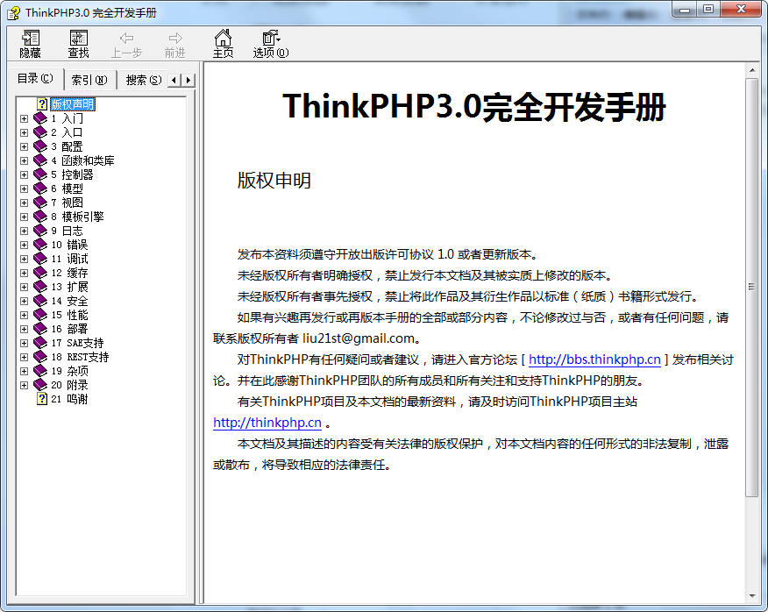
Task: Click the 隐藏 (Hide) toolbar icon
Action: (29, 43)
